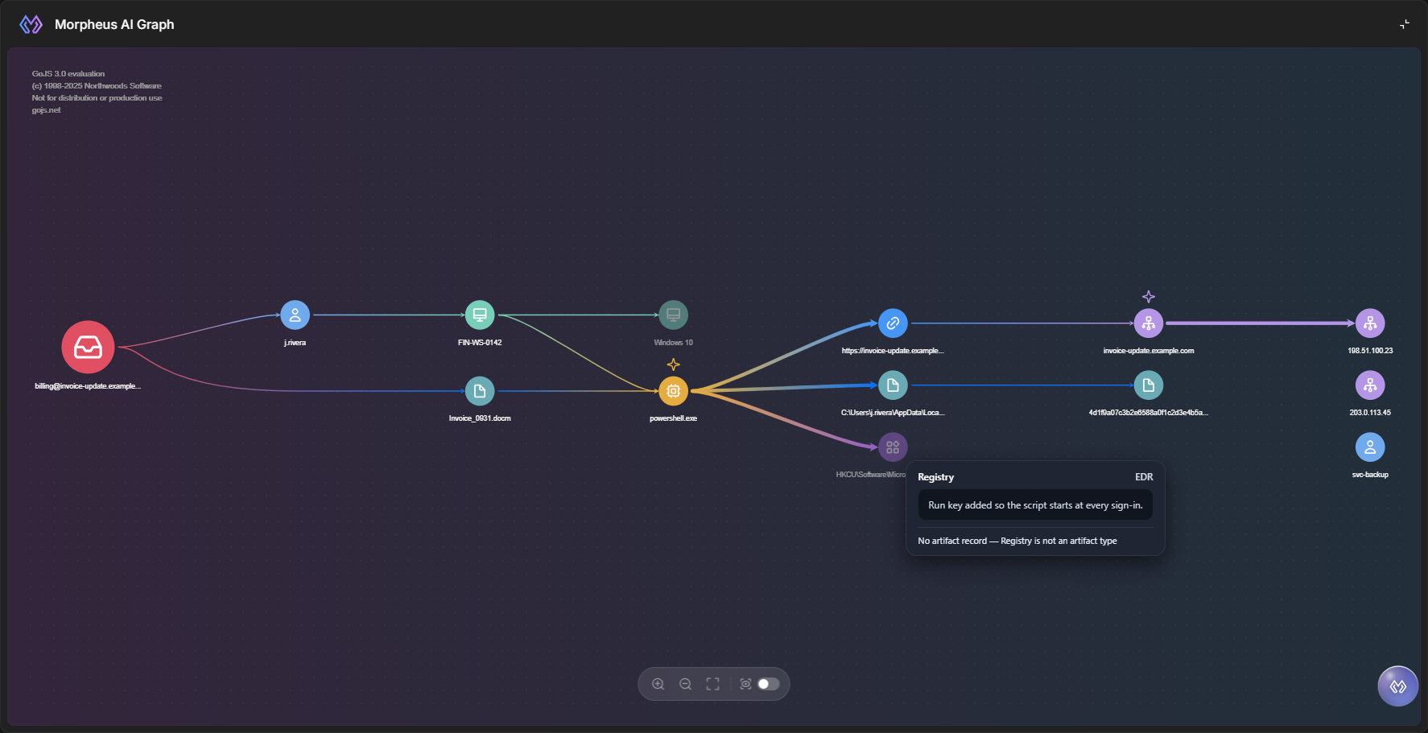Click sparkle icon above powershell.exe node
The width and height of the screenshot is (1428, 733).
pos(674,364)
